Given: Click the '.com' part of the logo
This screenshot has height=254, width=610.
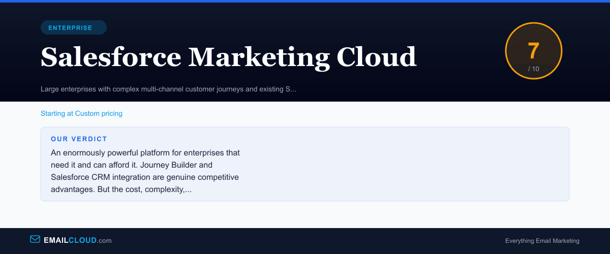Looking at the screenshot, I should [x=104, y=240].
